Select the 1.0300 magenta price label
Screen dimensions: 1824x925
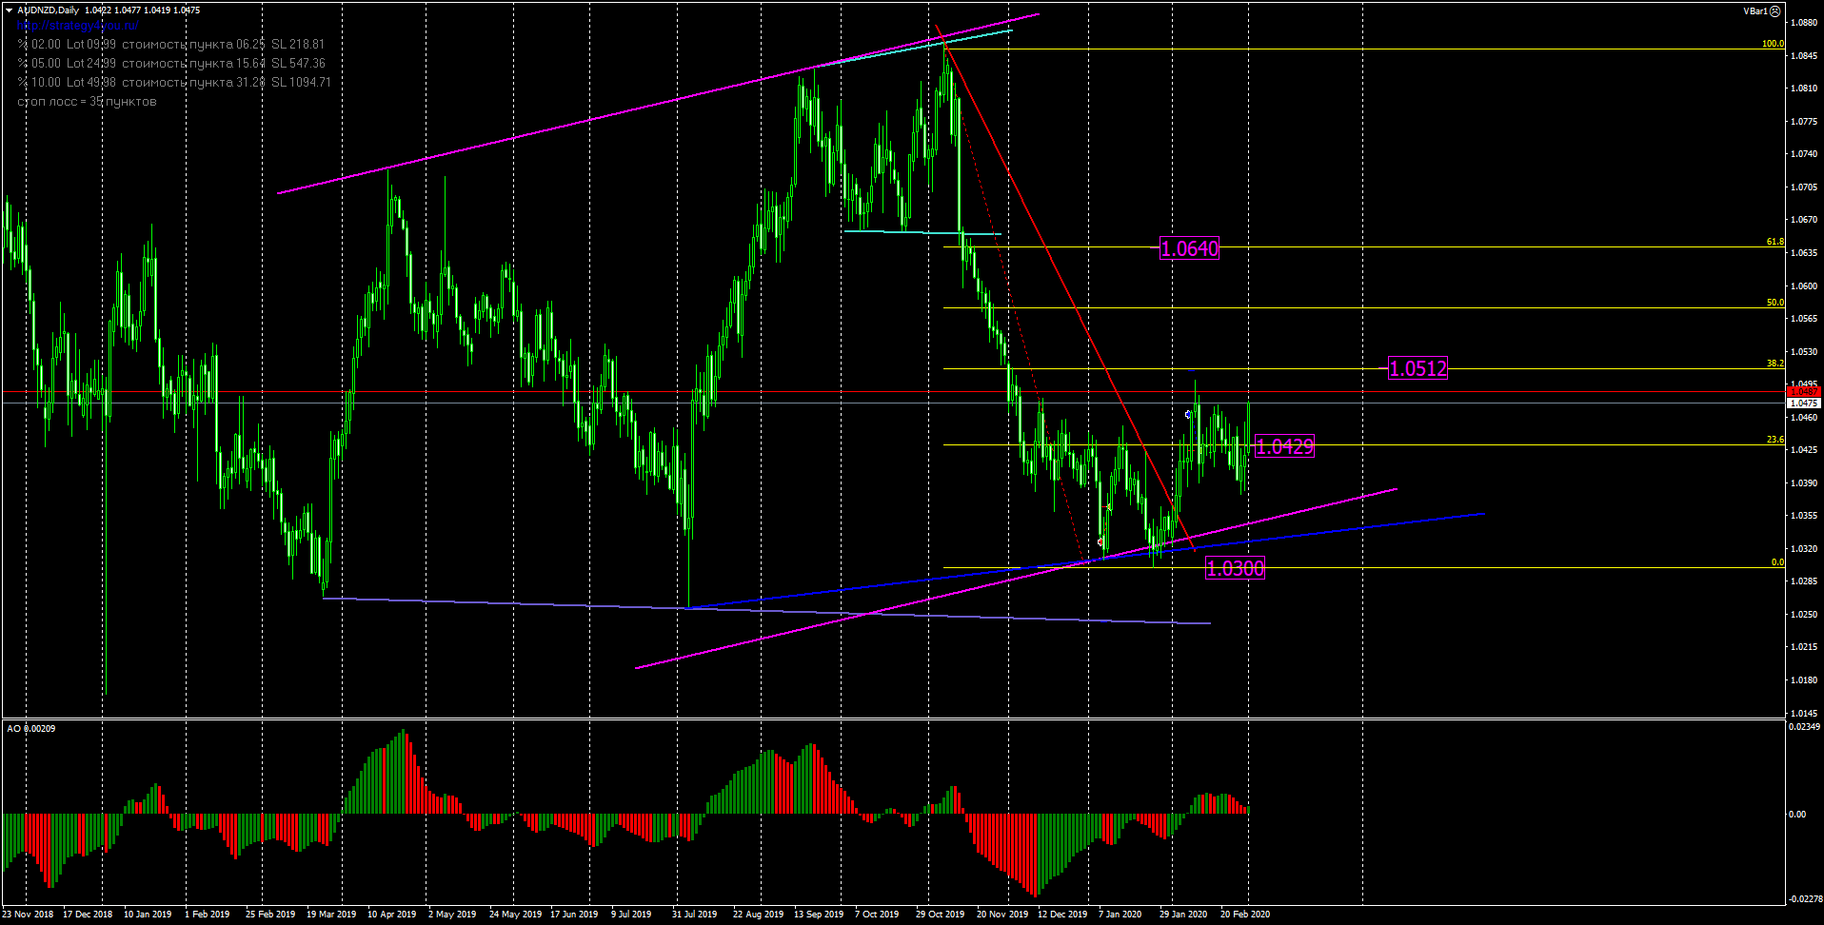[1235, 569]
